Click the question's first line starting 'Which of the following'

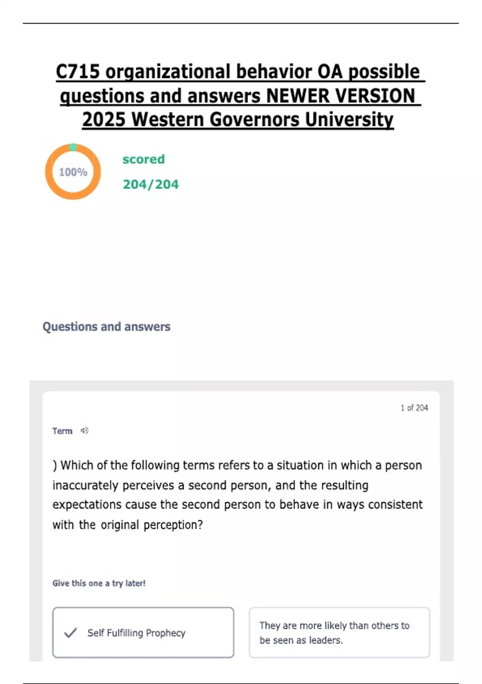pyautogui.click(x=237, y=465)
